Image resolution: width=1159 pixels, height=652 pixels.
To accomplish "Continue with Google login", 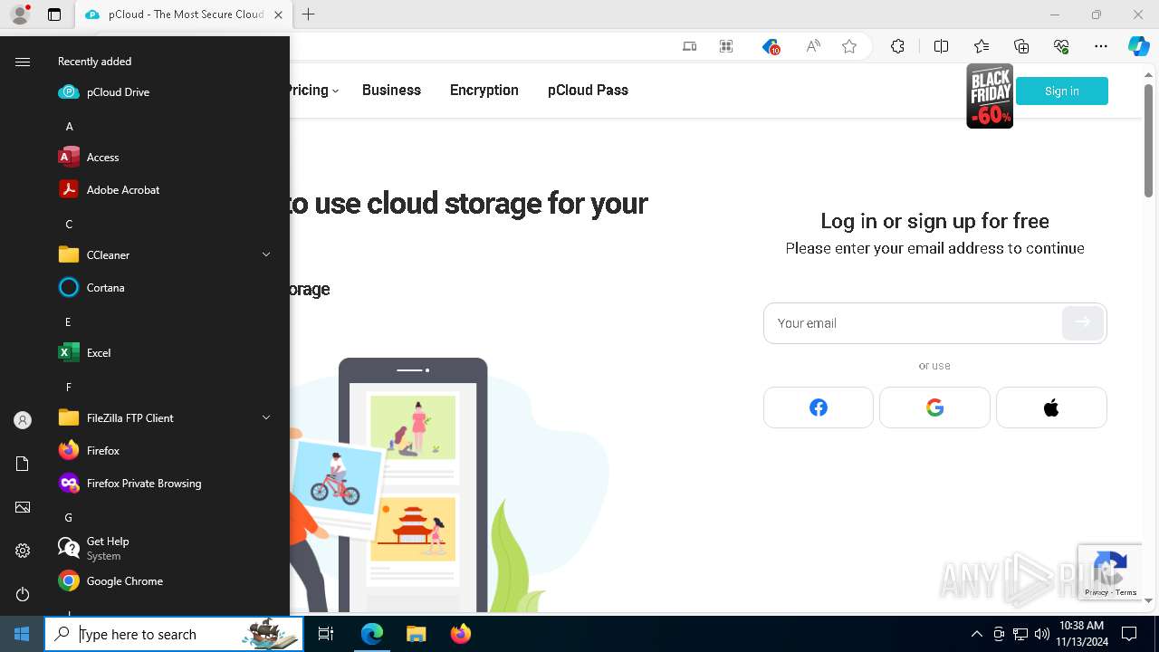I will [934, 407].
